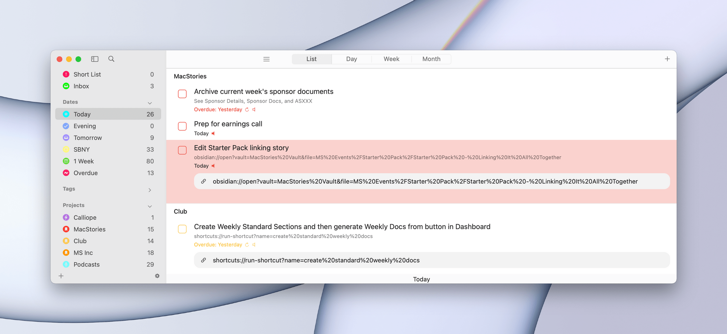The image size is (727, 334).
Task: Click the green 1 Week icon
Action: (x=66, y=161)
